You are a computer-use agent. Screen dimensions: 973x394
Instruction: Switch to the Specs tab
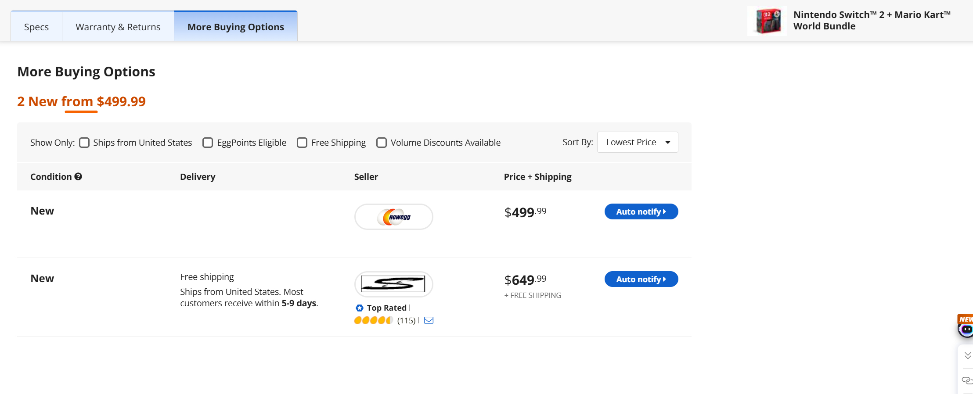pos(36,26)
